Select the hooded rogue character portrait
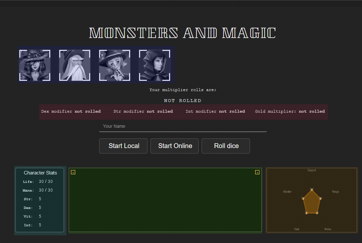The image size is (362, 243). pyautogui.click(x=155, y=65)
